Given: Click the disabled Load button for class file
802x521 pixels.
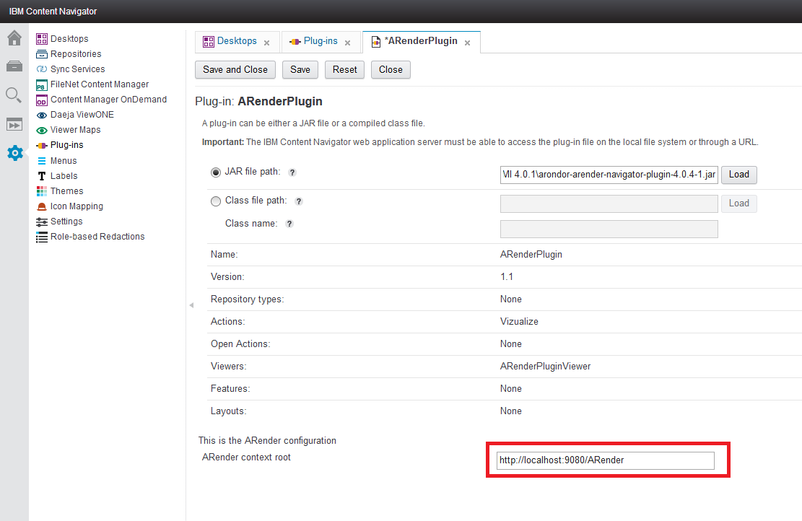Looking at the screenshot, I should click(x=739, y=203).
